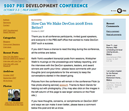The width and height of the screenshot is (129, 111).
Task: Click Read all comments link
Action: coord(114,35)
